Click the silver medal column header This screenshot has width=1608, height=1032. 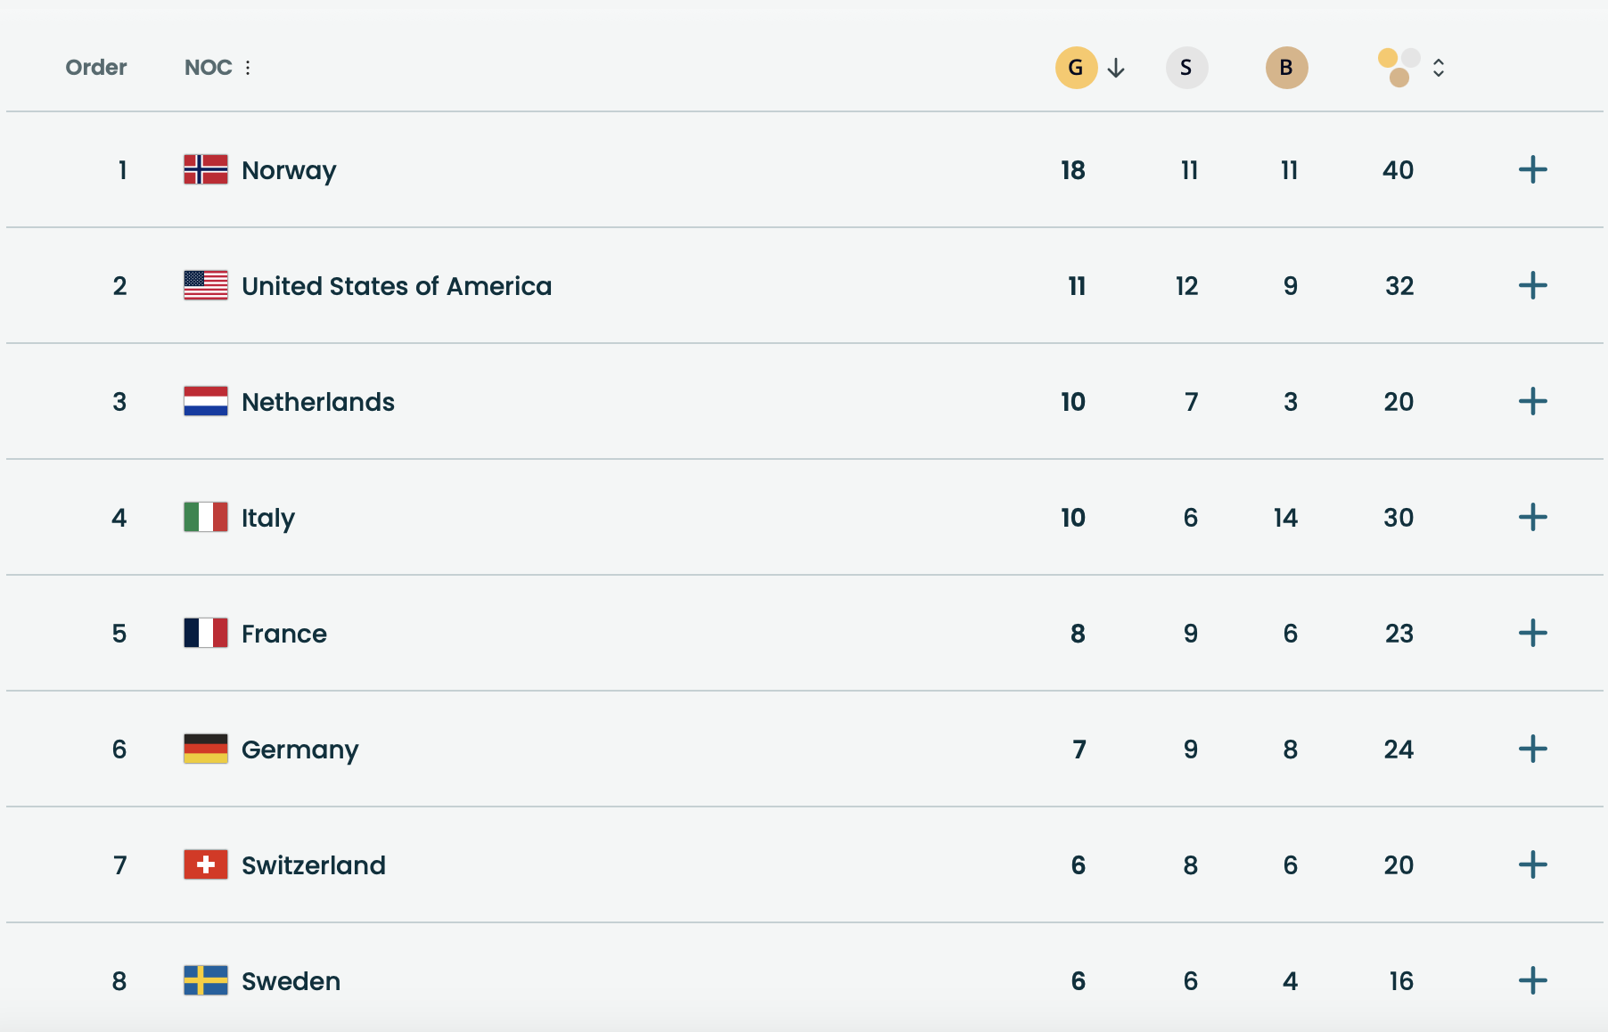pyautogui.click(x=1186, y=68)
